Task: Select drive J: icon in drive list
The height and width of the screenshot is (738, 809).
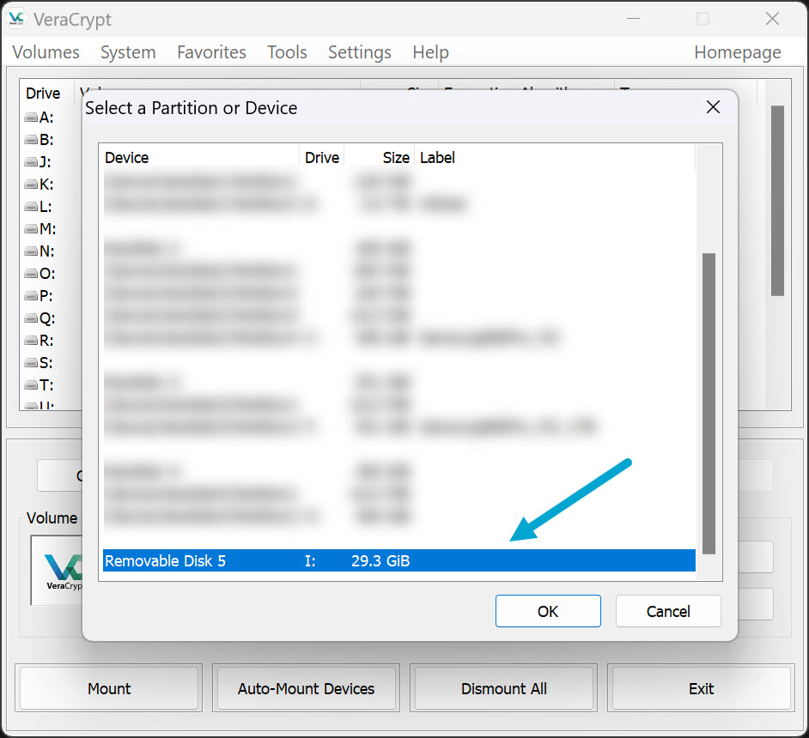Action: (x=31, y=162)
